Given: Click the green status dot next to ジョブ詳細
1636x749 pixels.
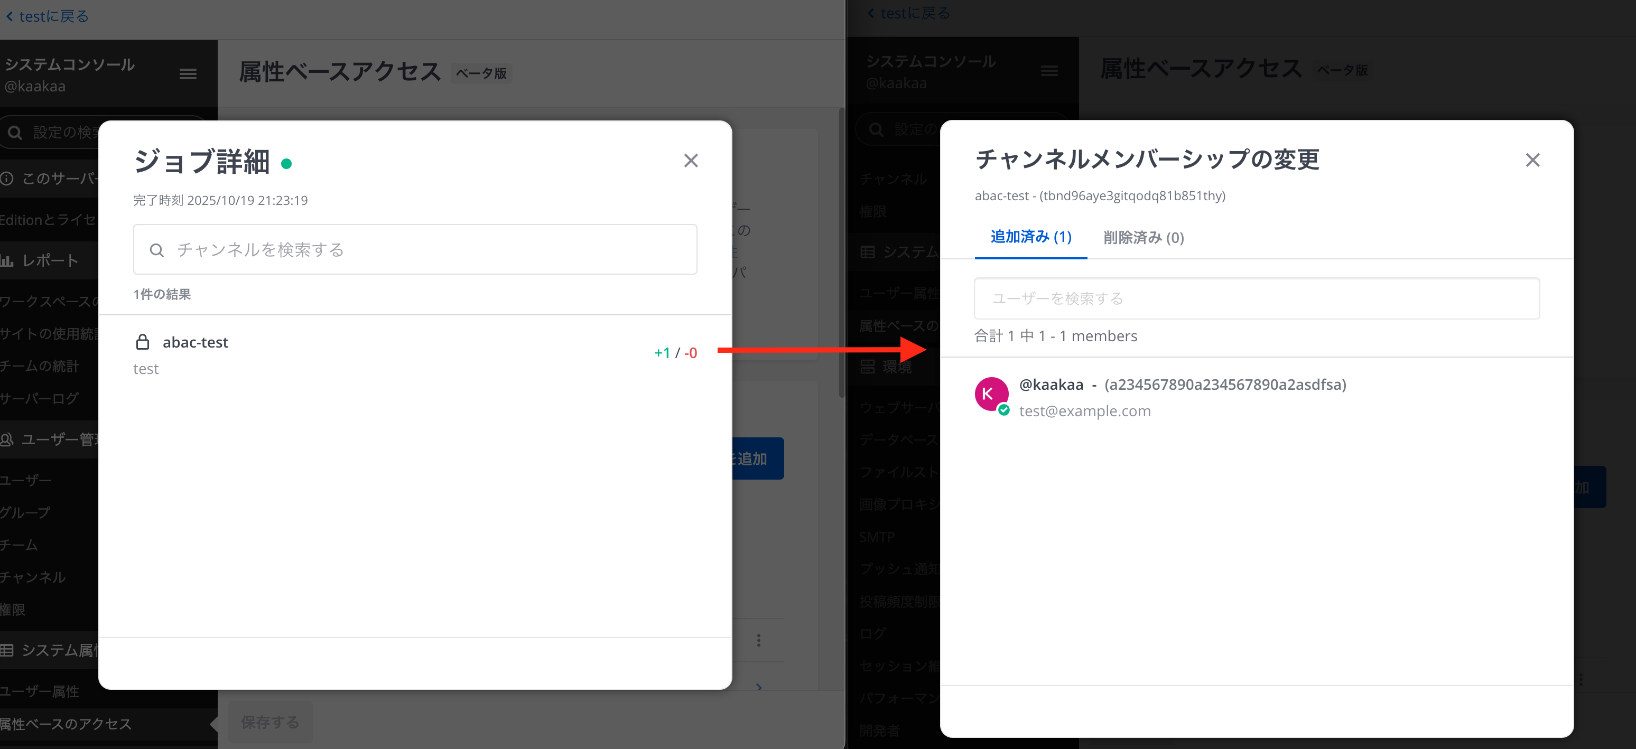Looking at the screenshot, I should click(286, 164).
